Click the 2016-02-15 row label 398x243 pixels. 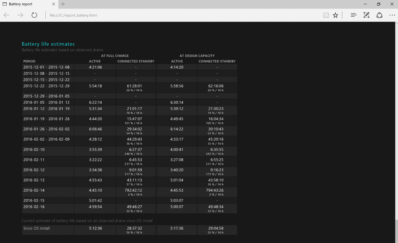[x=34, y=201]
